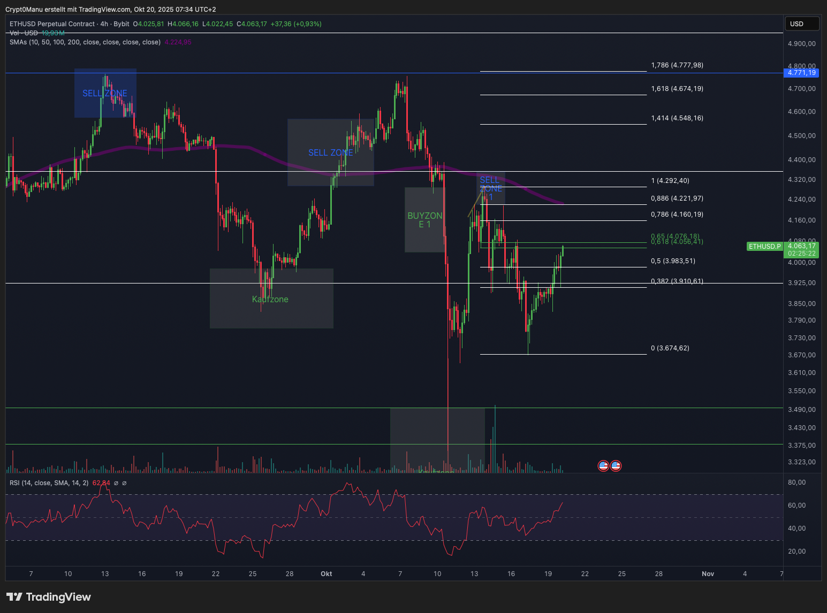Select the SELL ZONE 1 box

490,188
